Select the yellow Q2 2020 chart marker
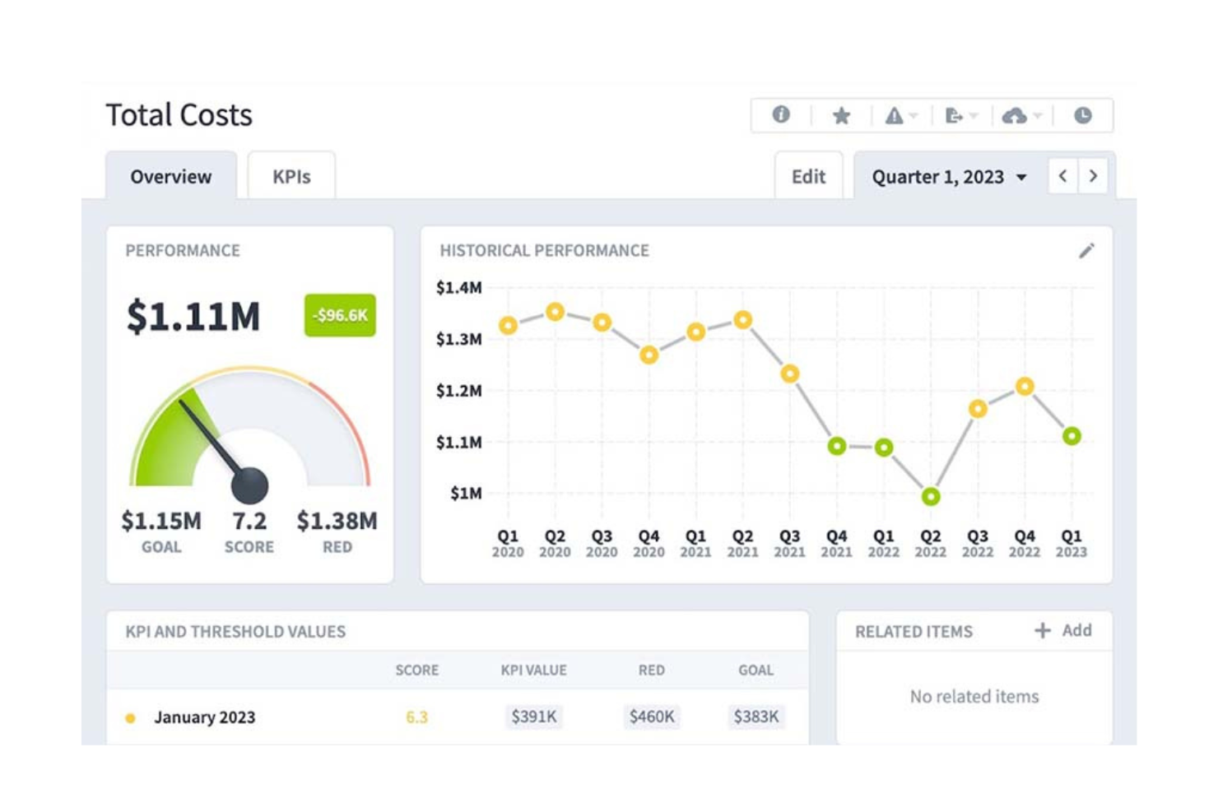 (555, 312)
